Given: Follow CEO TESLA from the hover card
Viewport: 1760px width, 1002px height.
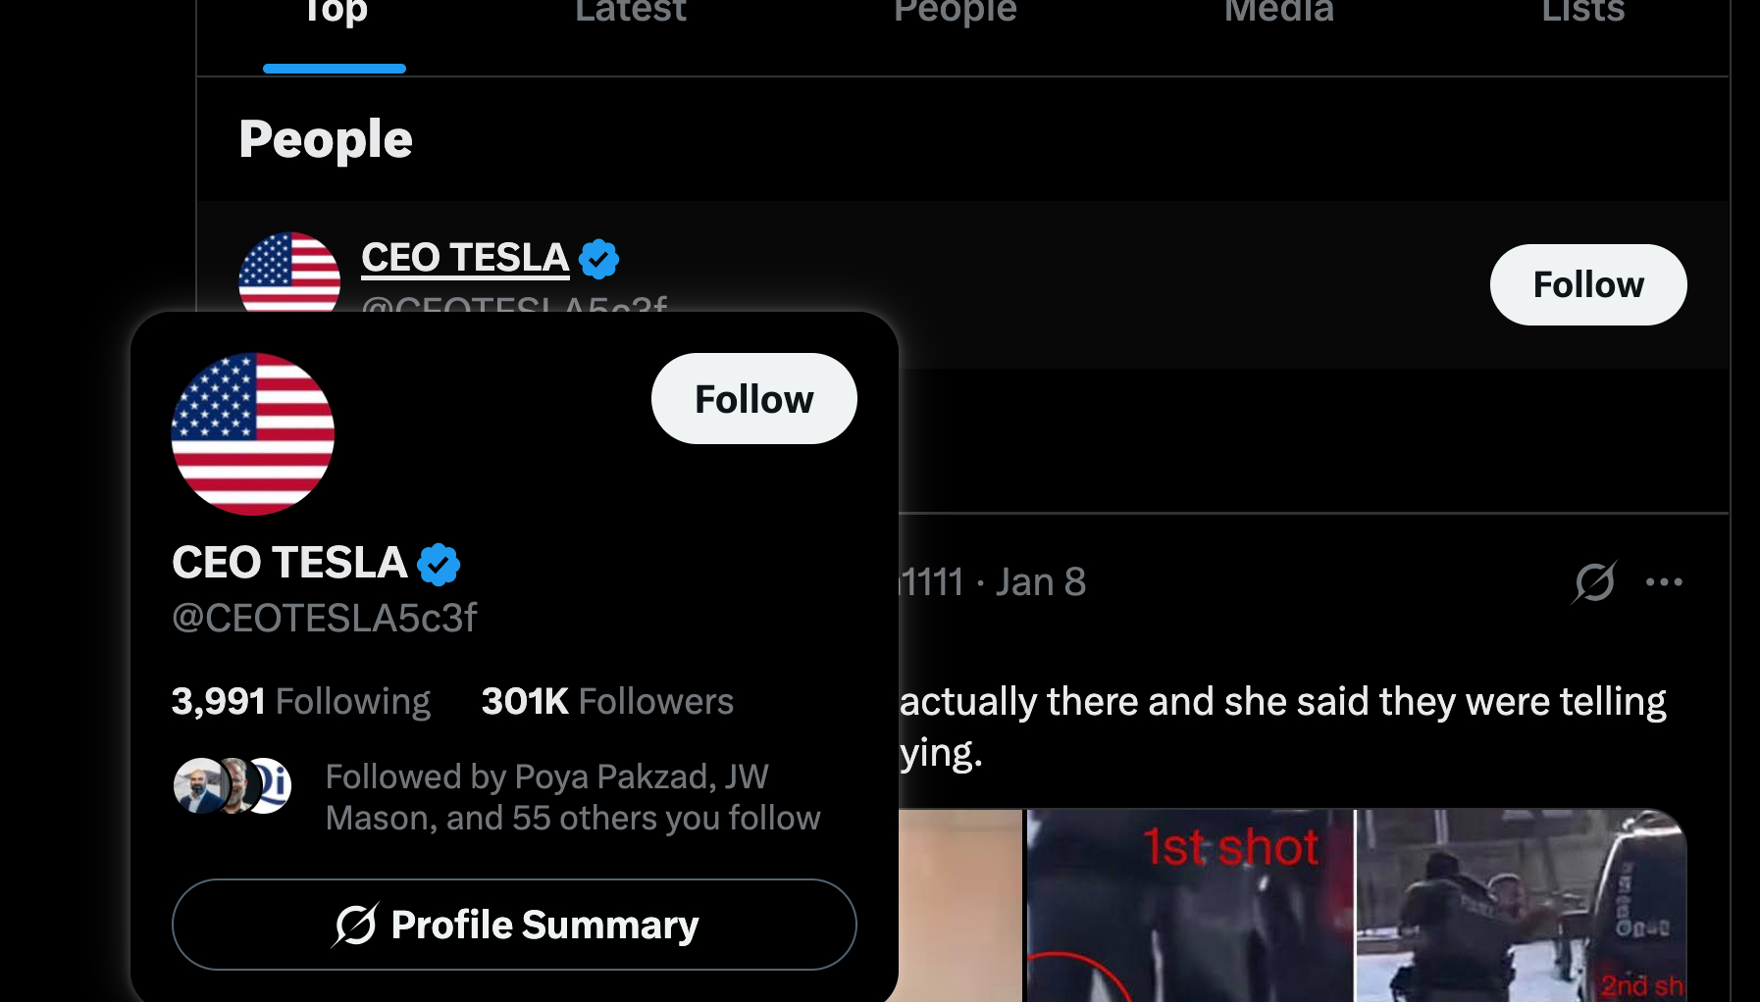Looking at the screenshot, I should click(x=753, y=399).
